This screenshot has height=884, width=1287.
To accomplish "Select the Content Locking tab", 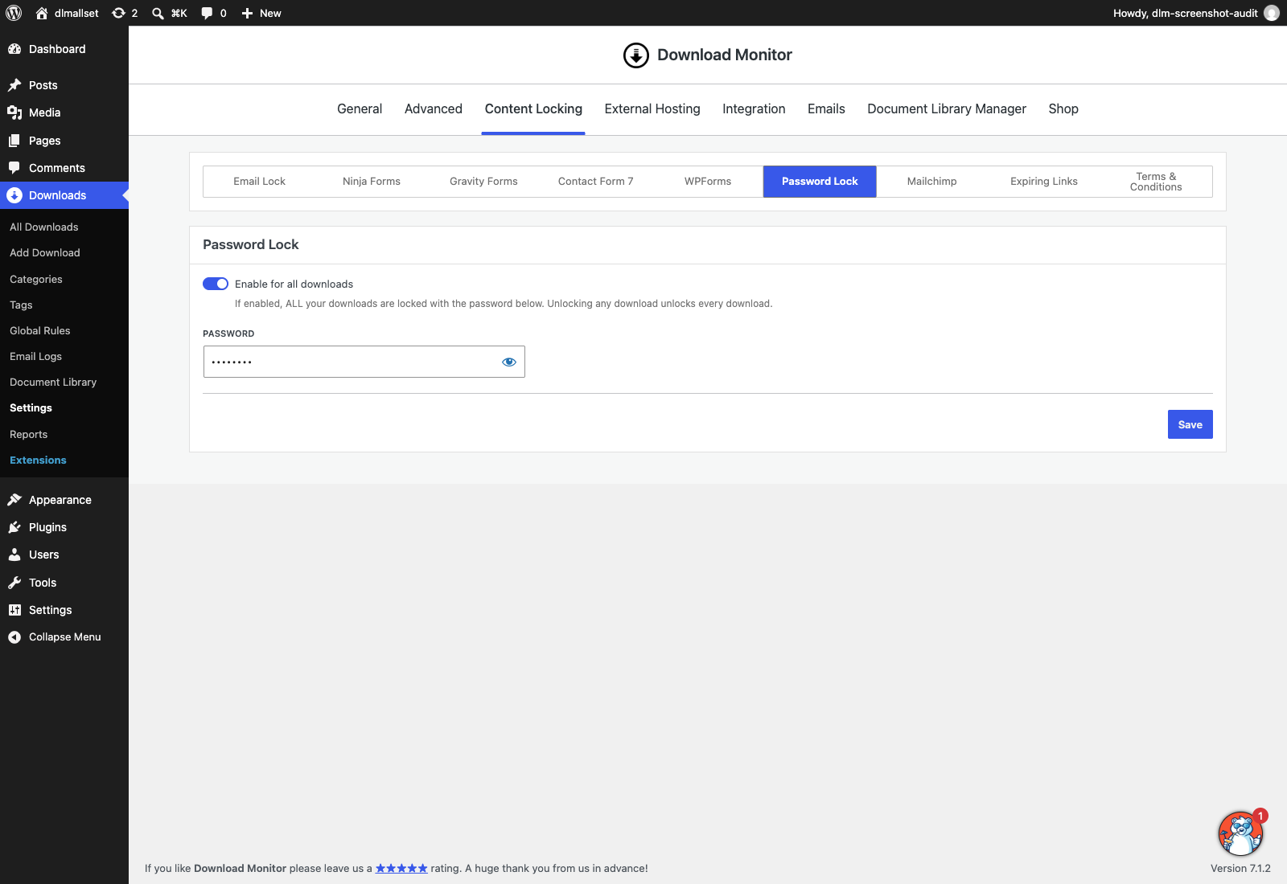I will (533, 109).
